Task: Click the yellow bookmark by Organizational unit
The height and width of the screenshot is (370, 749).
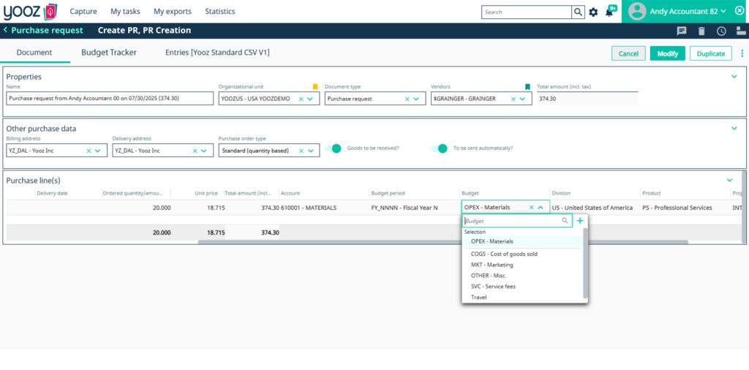Action: pos(315,87)
